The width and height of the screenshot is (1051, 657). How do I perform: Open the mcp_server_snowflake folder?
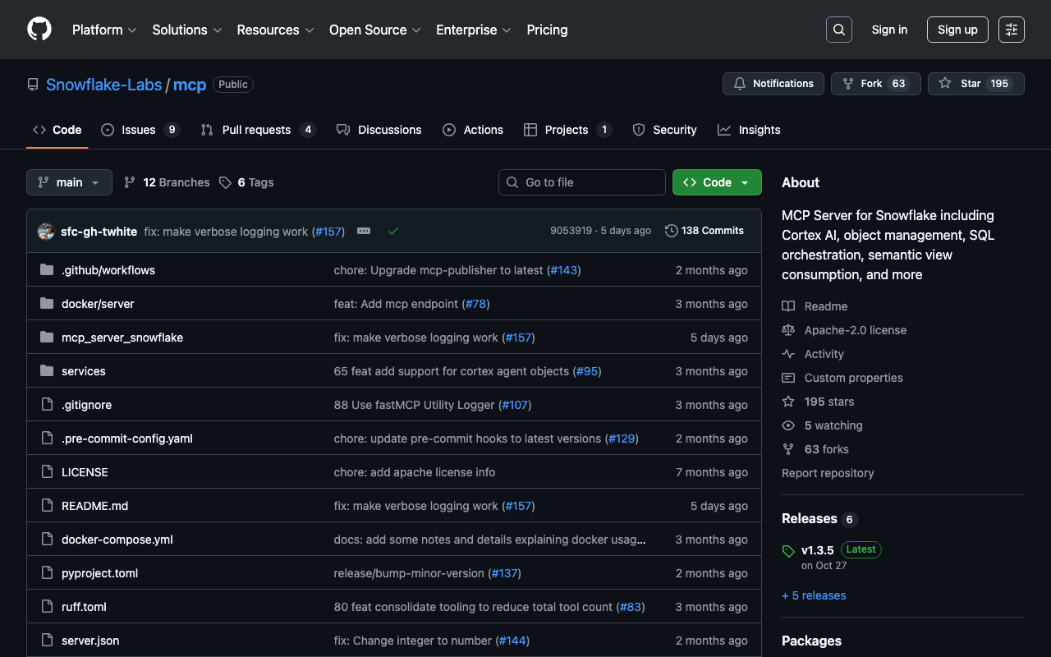pyautogui.click(x=122, y=338)
